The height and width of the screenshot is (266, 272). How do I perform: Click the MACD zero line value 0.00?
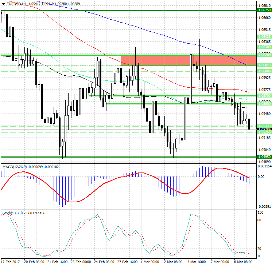tap(261, 177)
